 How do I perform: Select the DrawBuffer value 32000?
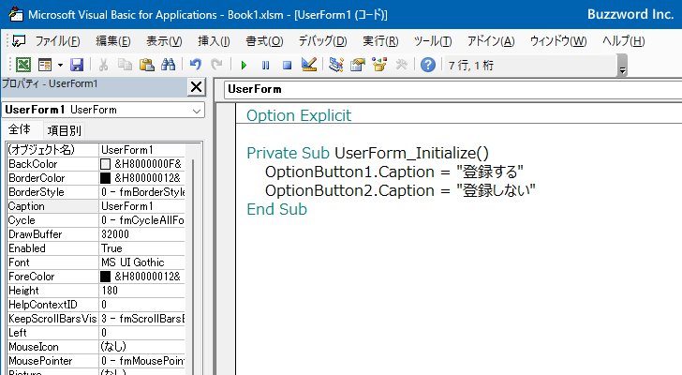pos(142,234)
